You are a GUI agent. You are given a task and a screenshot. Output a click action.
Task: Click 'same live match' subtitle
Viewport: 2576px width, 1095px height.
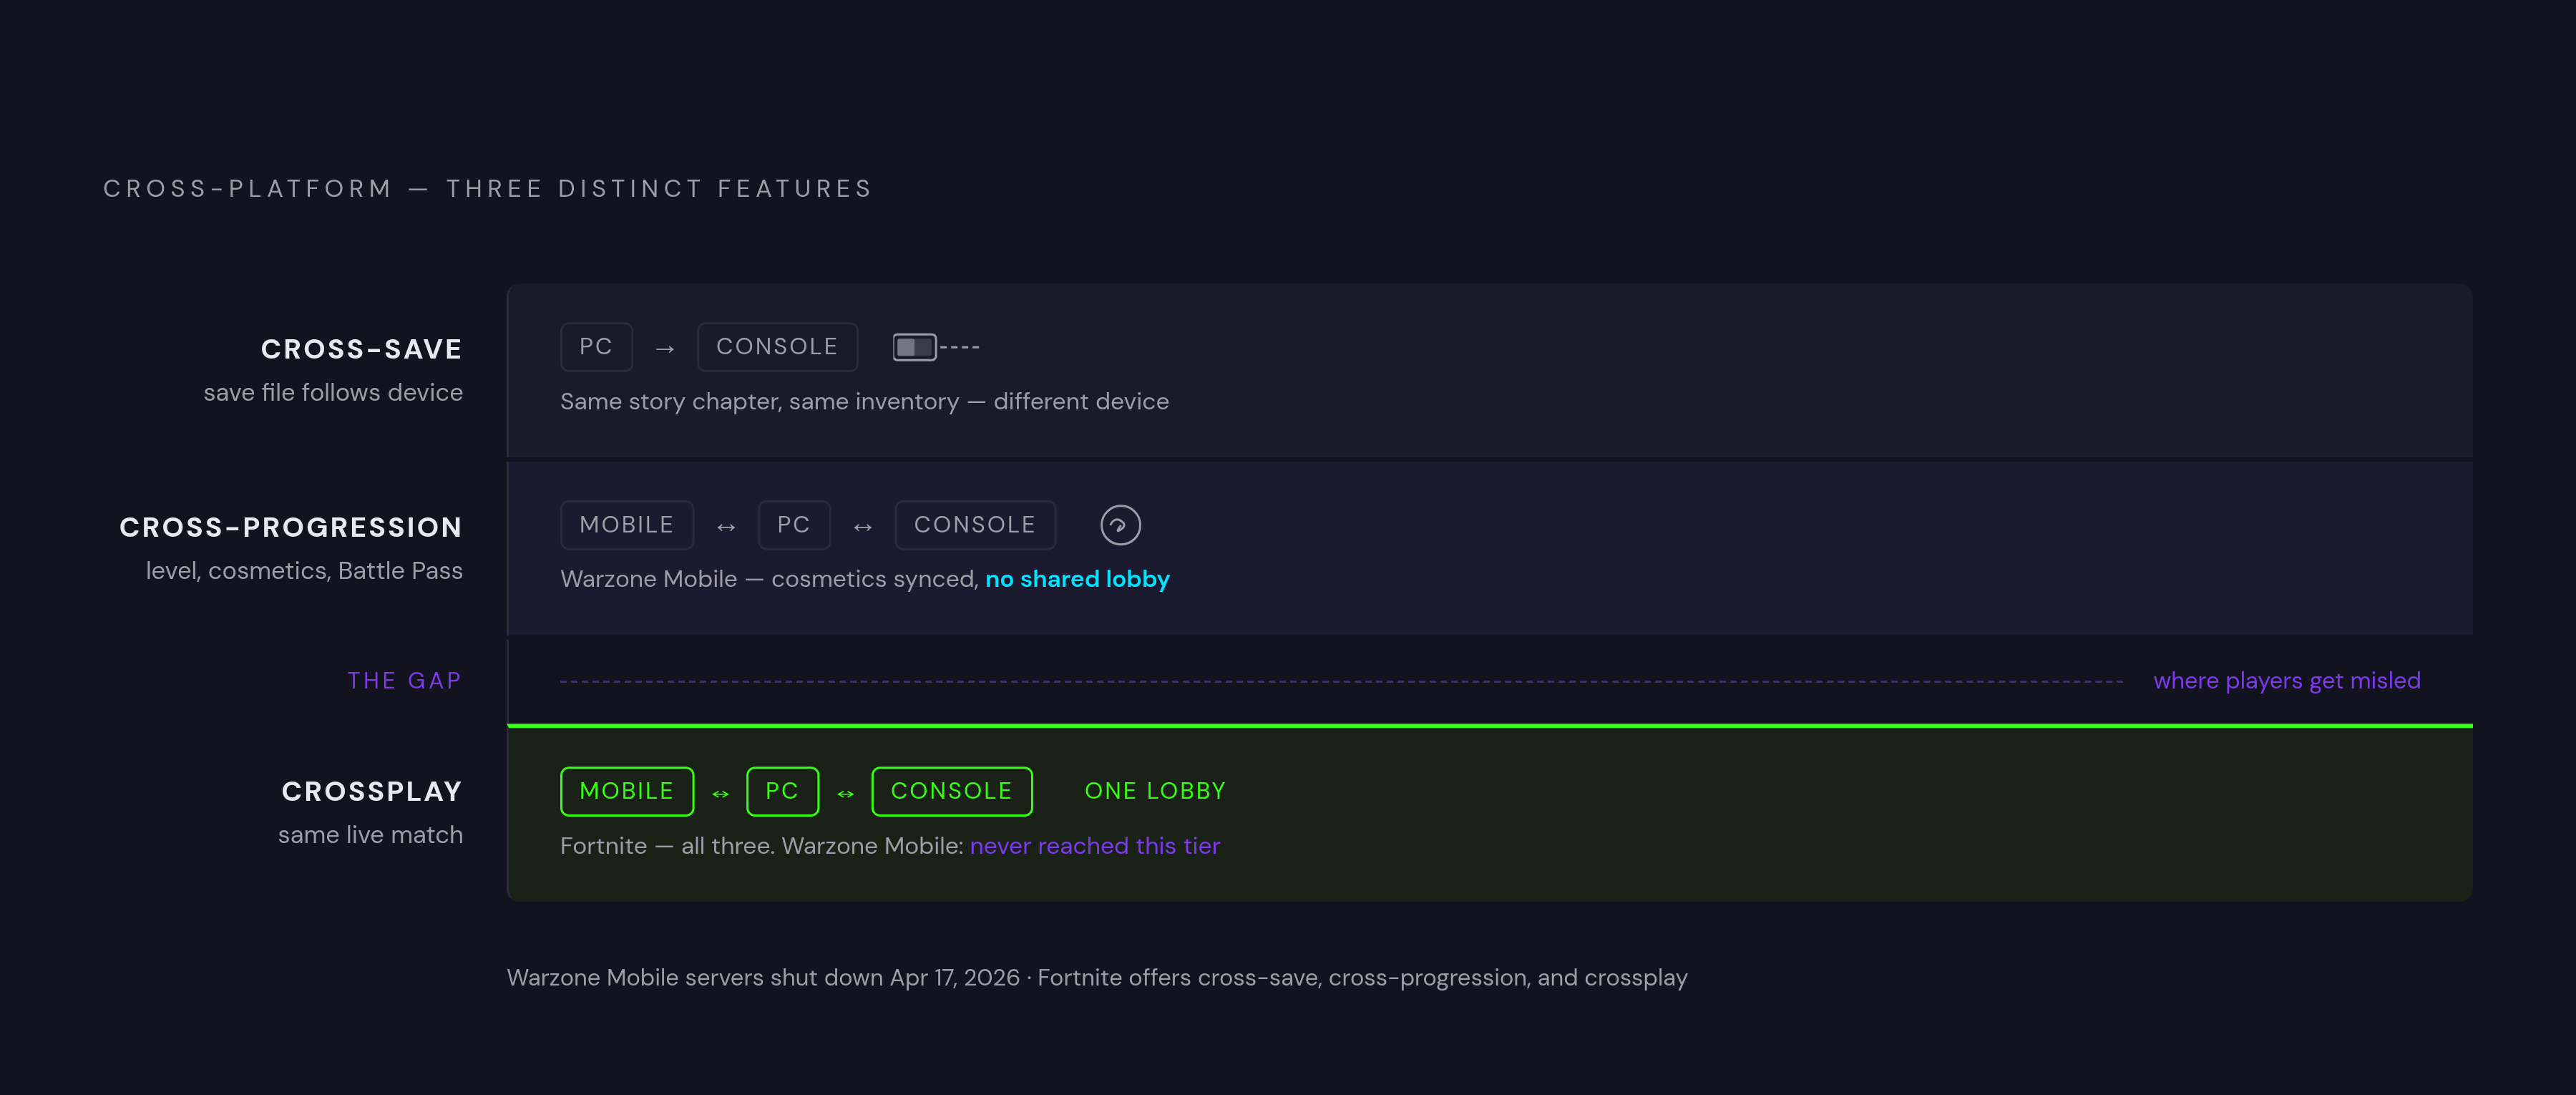tap(370, 835)
